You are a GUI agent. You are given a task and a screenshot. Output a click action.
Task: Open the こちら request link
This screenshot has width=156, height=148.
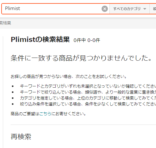click(x=45, y=114)
